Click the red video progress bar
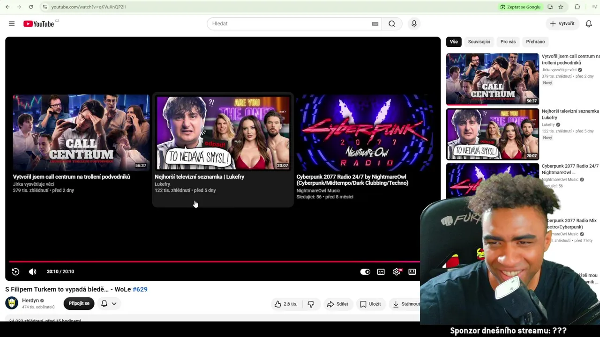This screenshot has width=600, height=337. click(214, 262)
